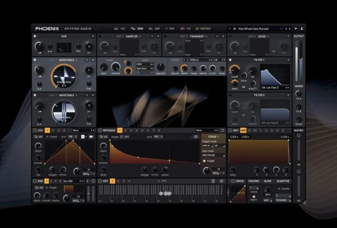337x228 pixels.
Task: Open the FILTER 2 routing icon
Action: click(x=288, y=95)
